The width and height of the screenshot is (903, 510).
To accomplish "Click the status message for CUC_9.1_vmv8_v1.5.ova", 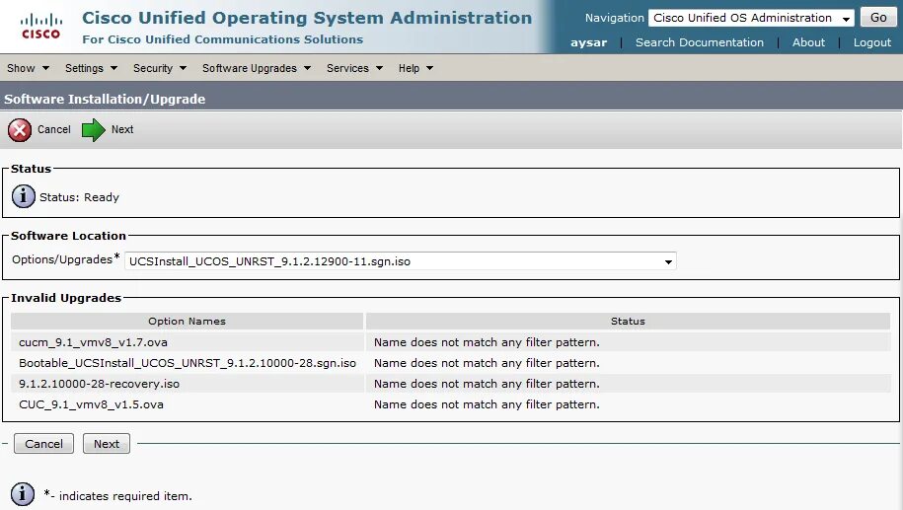I will 487,404.
